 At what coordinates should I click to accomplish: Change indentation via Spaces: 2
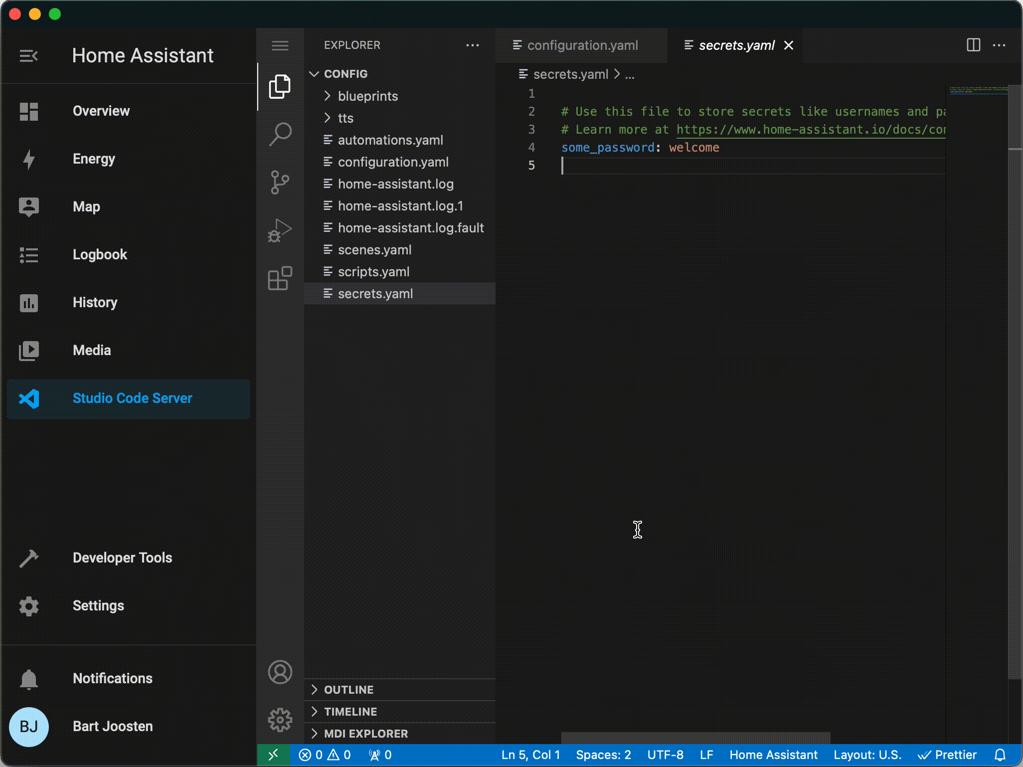pos(603,755)
